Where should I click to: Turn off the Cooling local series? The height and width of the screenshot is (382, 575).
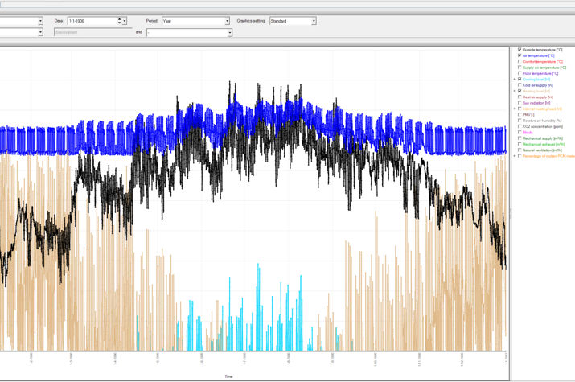(x=520, y=80)
